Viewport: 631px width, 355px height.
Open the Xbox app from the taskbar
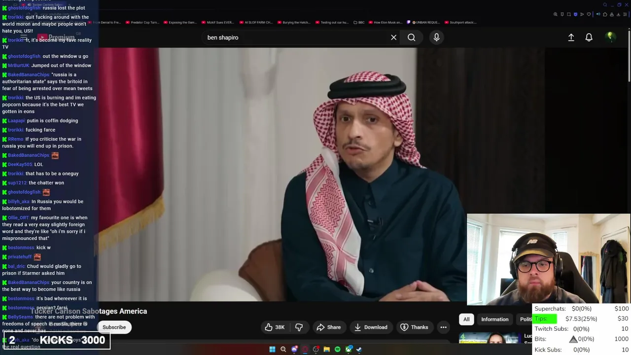349,349
